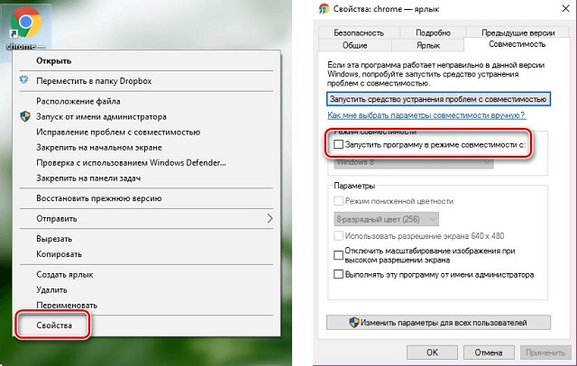Open Свойства from the context menu

click(x=146, y=325)
